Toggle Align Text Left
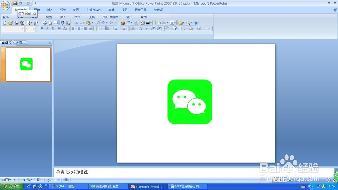This screenshot has width=338, height=190. click(x=73, y=28)
